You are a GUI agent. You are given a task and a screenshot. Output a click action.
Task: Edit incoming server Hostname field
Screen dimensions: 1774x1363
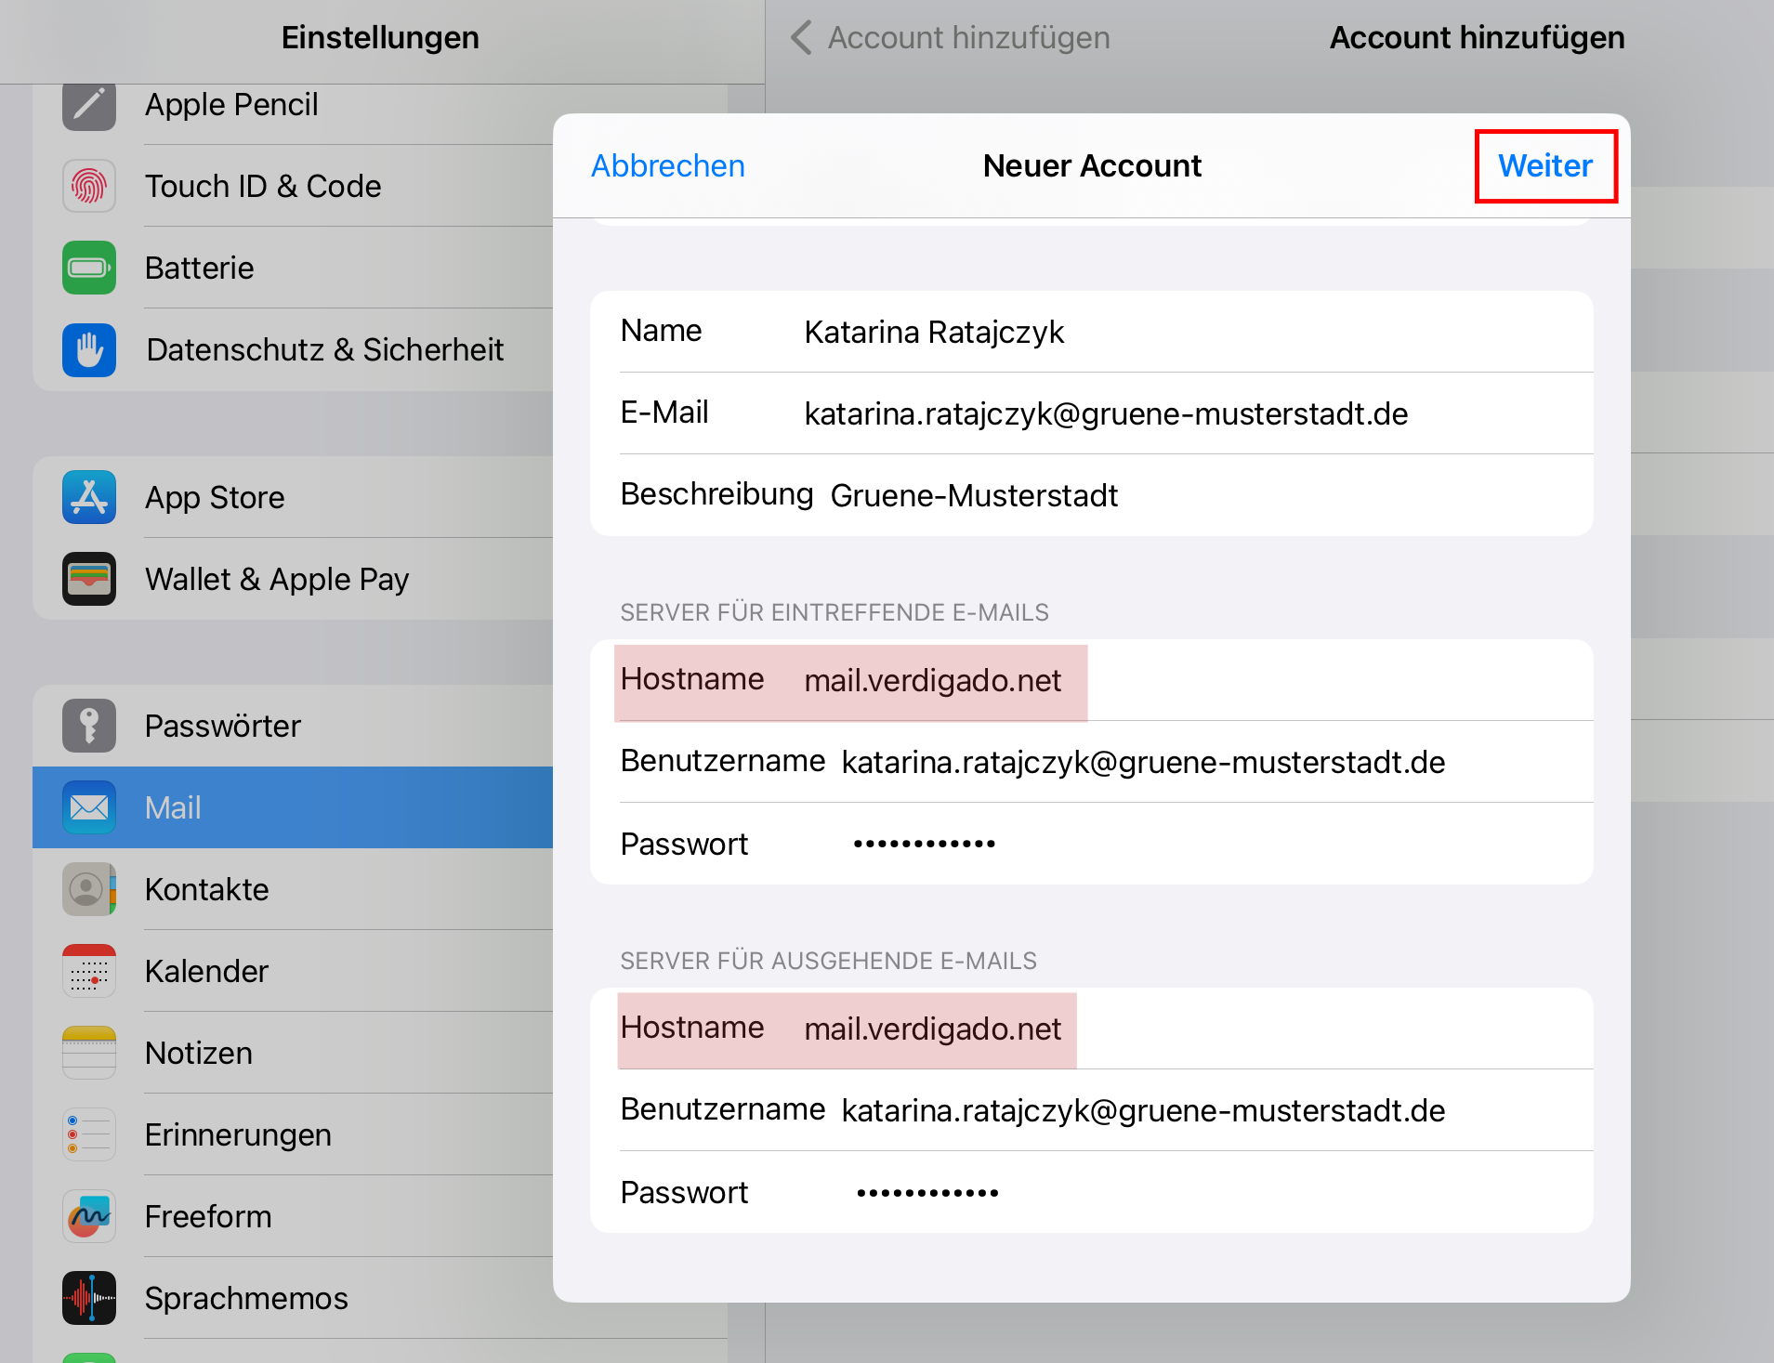click(x=1092, y=680)
